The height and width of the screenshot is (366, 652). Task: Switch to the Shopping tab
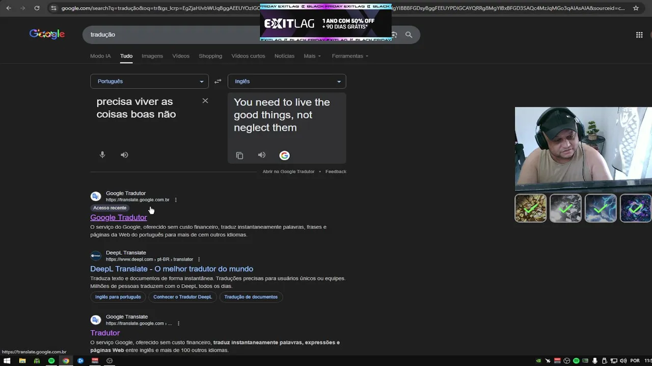(210, 56)
